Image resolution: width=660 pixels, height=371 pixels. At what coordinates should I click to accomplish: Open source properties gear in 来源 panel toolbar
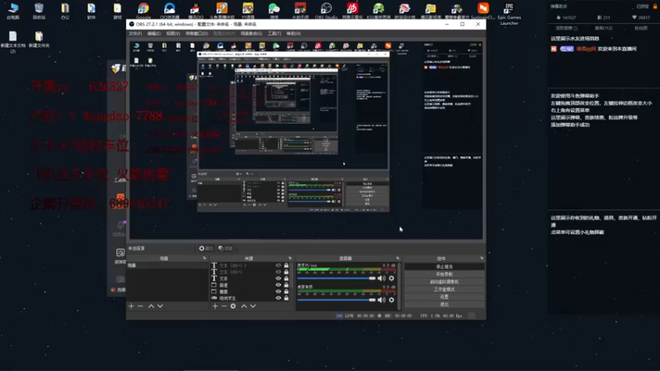[233, 306]
